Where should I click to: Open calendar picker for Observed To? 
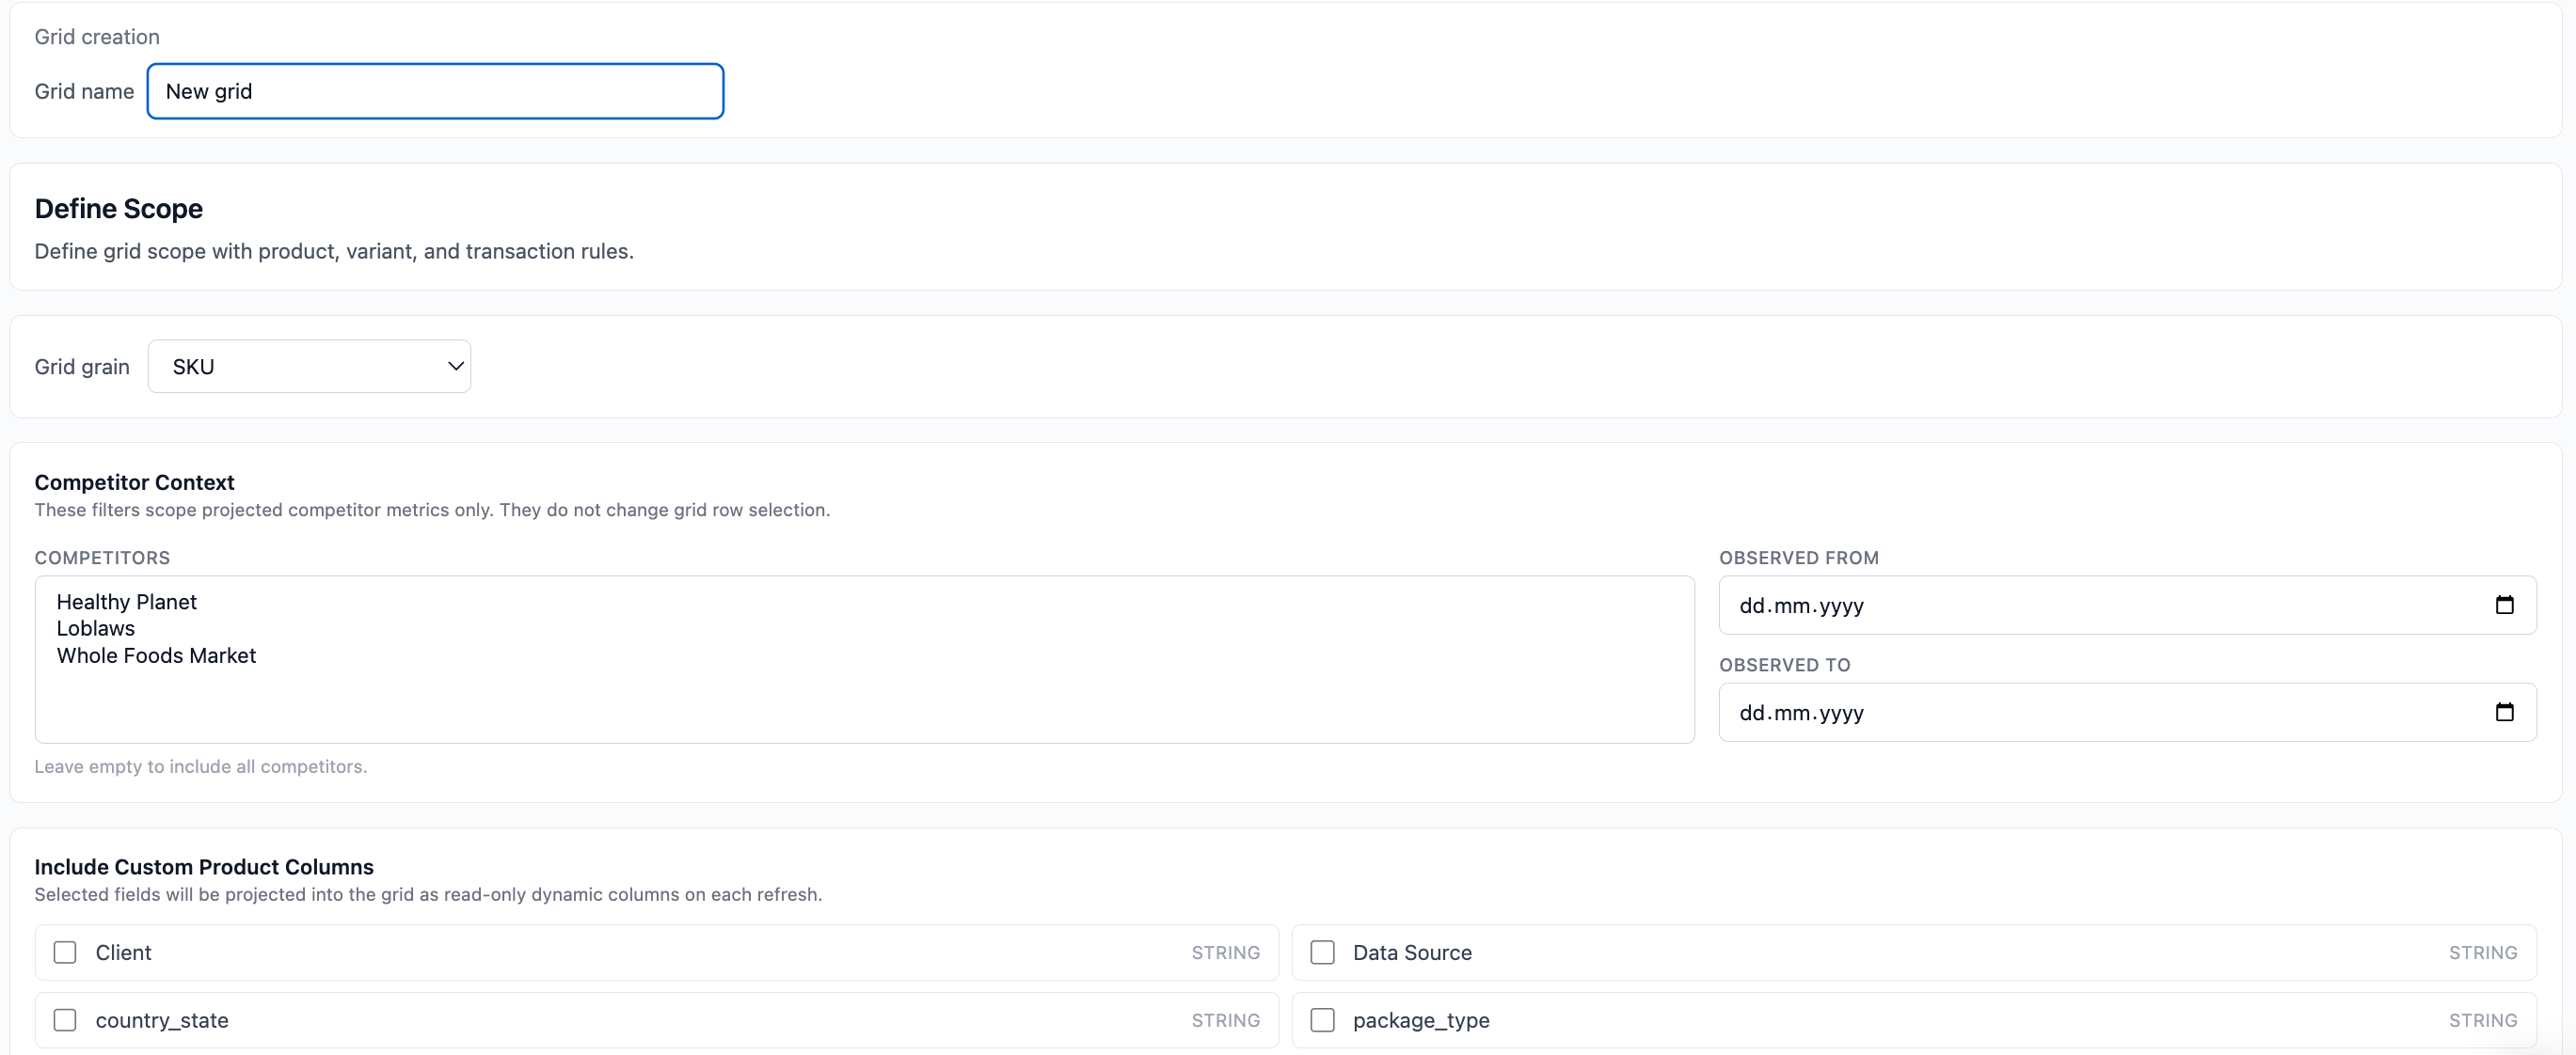[x=2504, y=711]
